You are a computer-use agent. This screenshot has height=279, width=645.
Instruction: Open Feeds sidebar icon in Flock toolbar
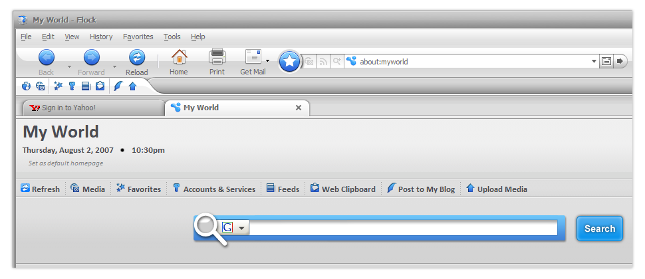pyautogui.click(x=86, y=86)
